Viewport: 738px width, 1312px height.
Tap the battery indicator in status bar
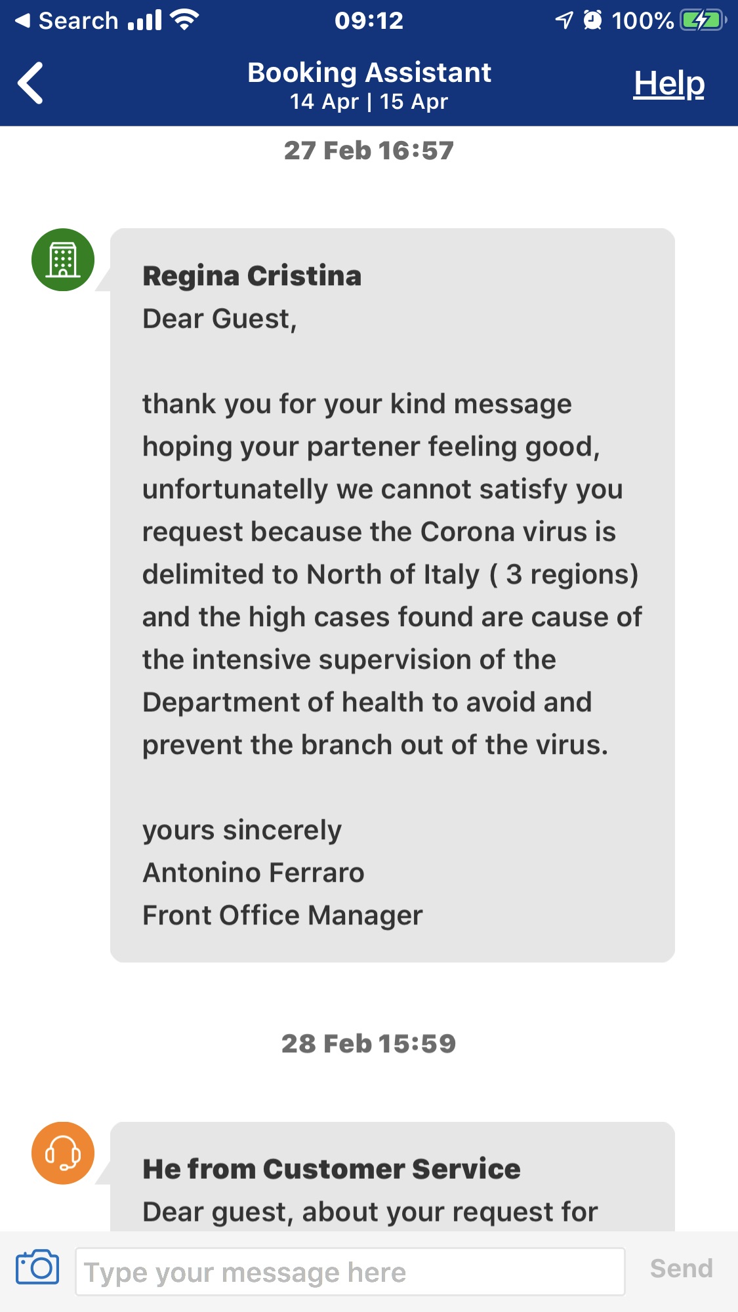tap(704, 20)
